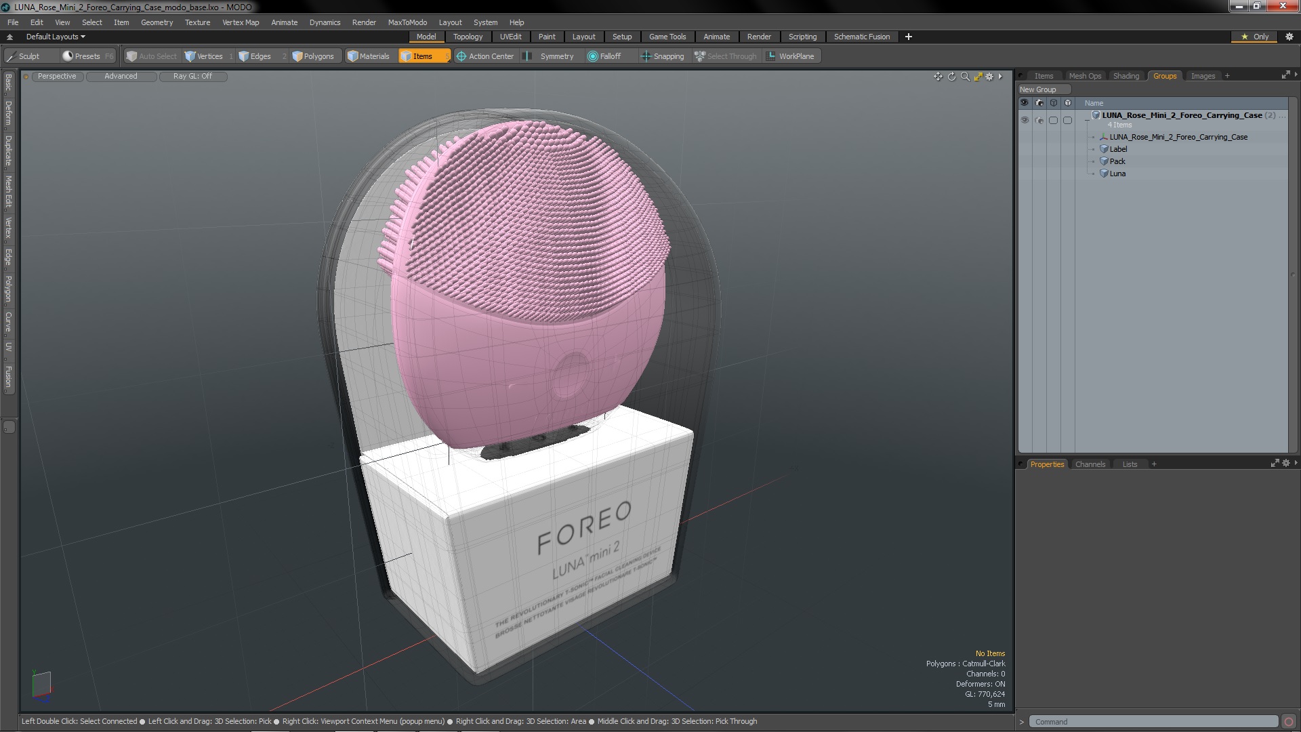The width and height of the screenshot is (1301, 732).
Task: Open the File menu
Action: (x=13, y=22)
